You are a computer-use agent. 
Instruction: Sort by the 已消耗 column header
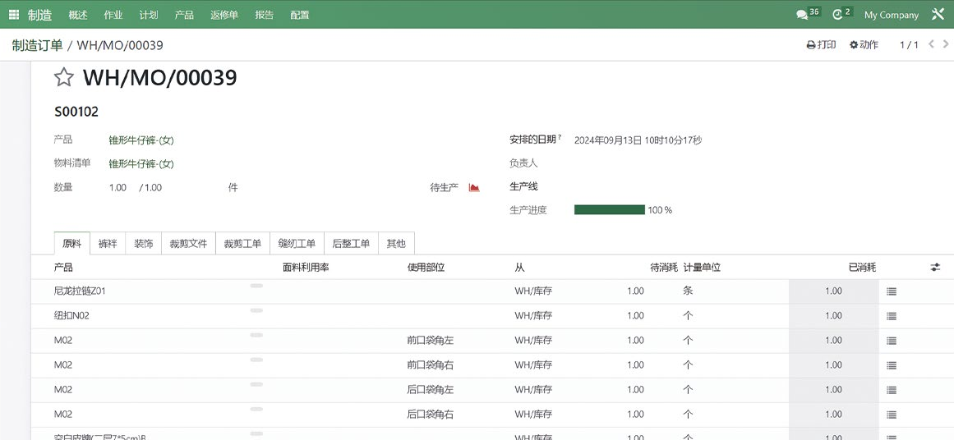tap(862, 268)
